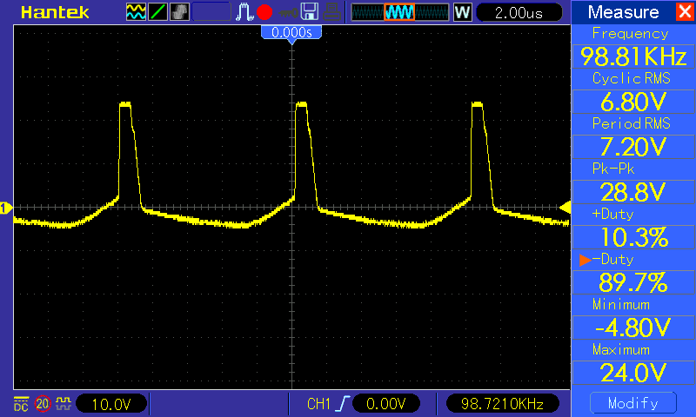Close the Measure panel
696x417 pixels.
pyautogui.click(x=685, y=11)
